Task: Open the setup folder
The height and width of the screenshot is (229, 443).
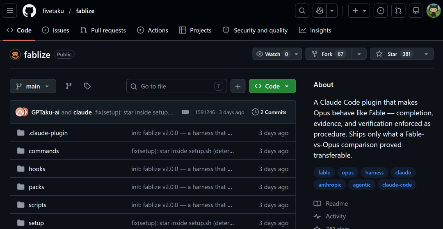Action: coord(36,223)
